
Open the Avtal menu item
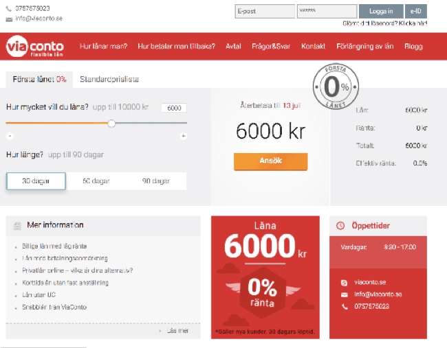pos(233,47)
